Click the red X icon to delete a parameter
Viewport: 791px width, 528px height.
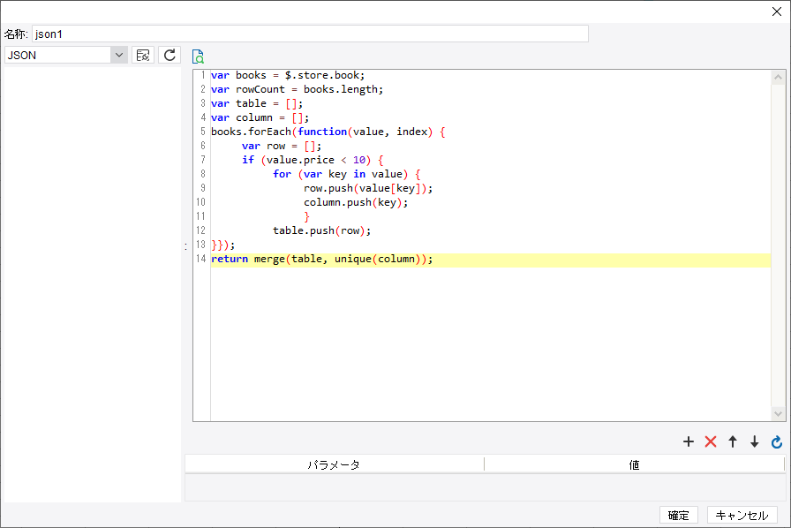coord(711,441)
